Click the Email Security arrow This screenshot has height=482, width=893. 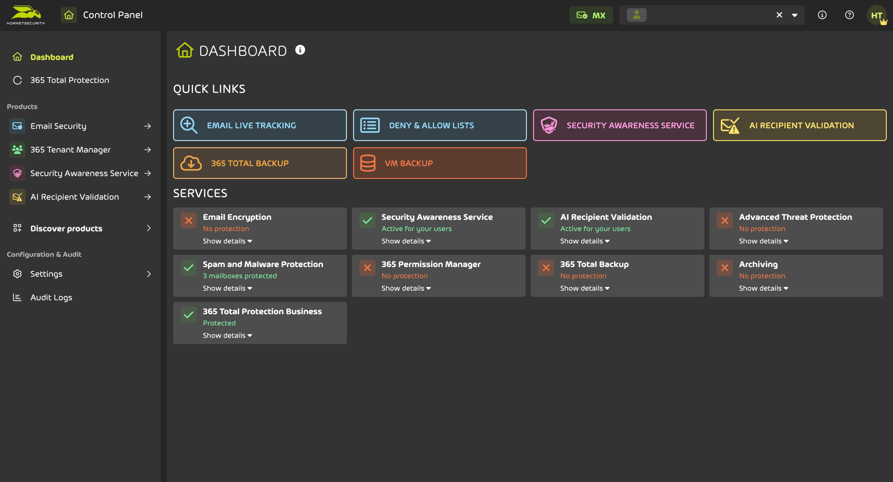148,126
